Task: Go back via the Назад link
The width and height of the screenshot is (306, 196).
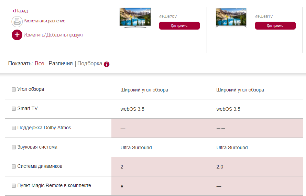Action: pyautogui.click(x=20, y=11)
